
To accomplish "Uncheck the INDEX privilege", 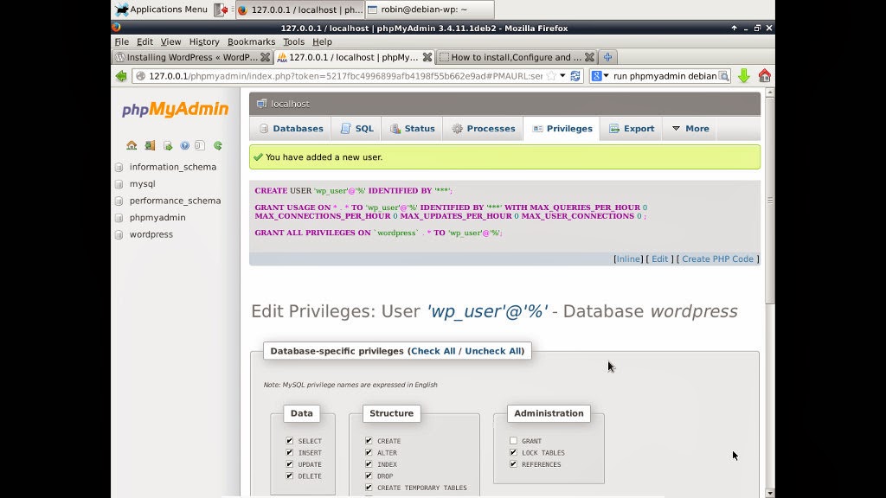I will pos(369,464).
